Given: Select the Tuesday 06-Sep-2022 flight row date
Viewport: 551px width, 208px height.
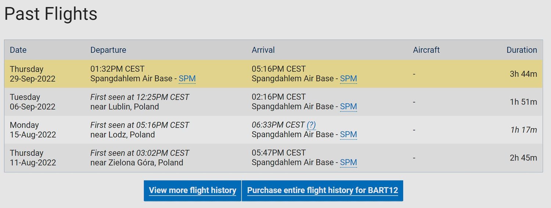Looking at the screenshot, I should pos(32,102).
